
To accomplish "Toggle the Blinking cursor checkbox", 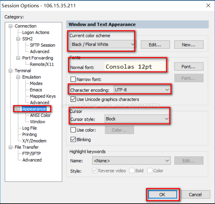I will tap(73, 140).
